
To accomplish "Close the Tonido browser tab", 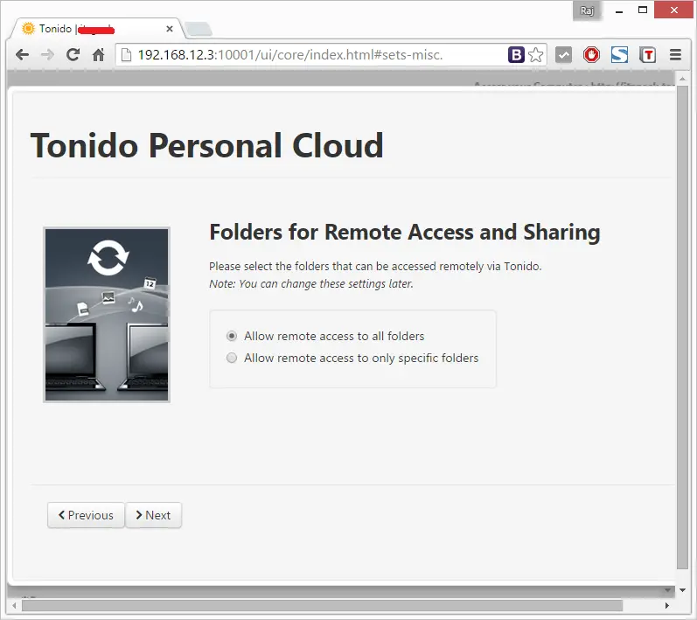I will pos(170,29).
